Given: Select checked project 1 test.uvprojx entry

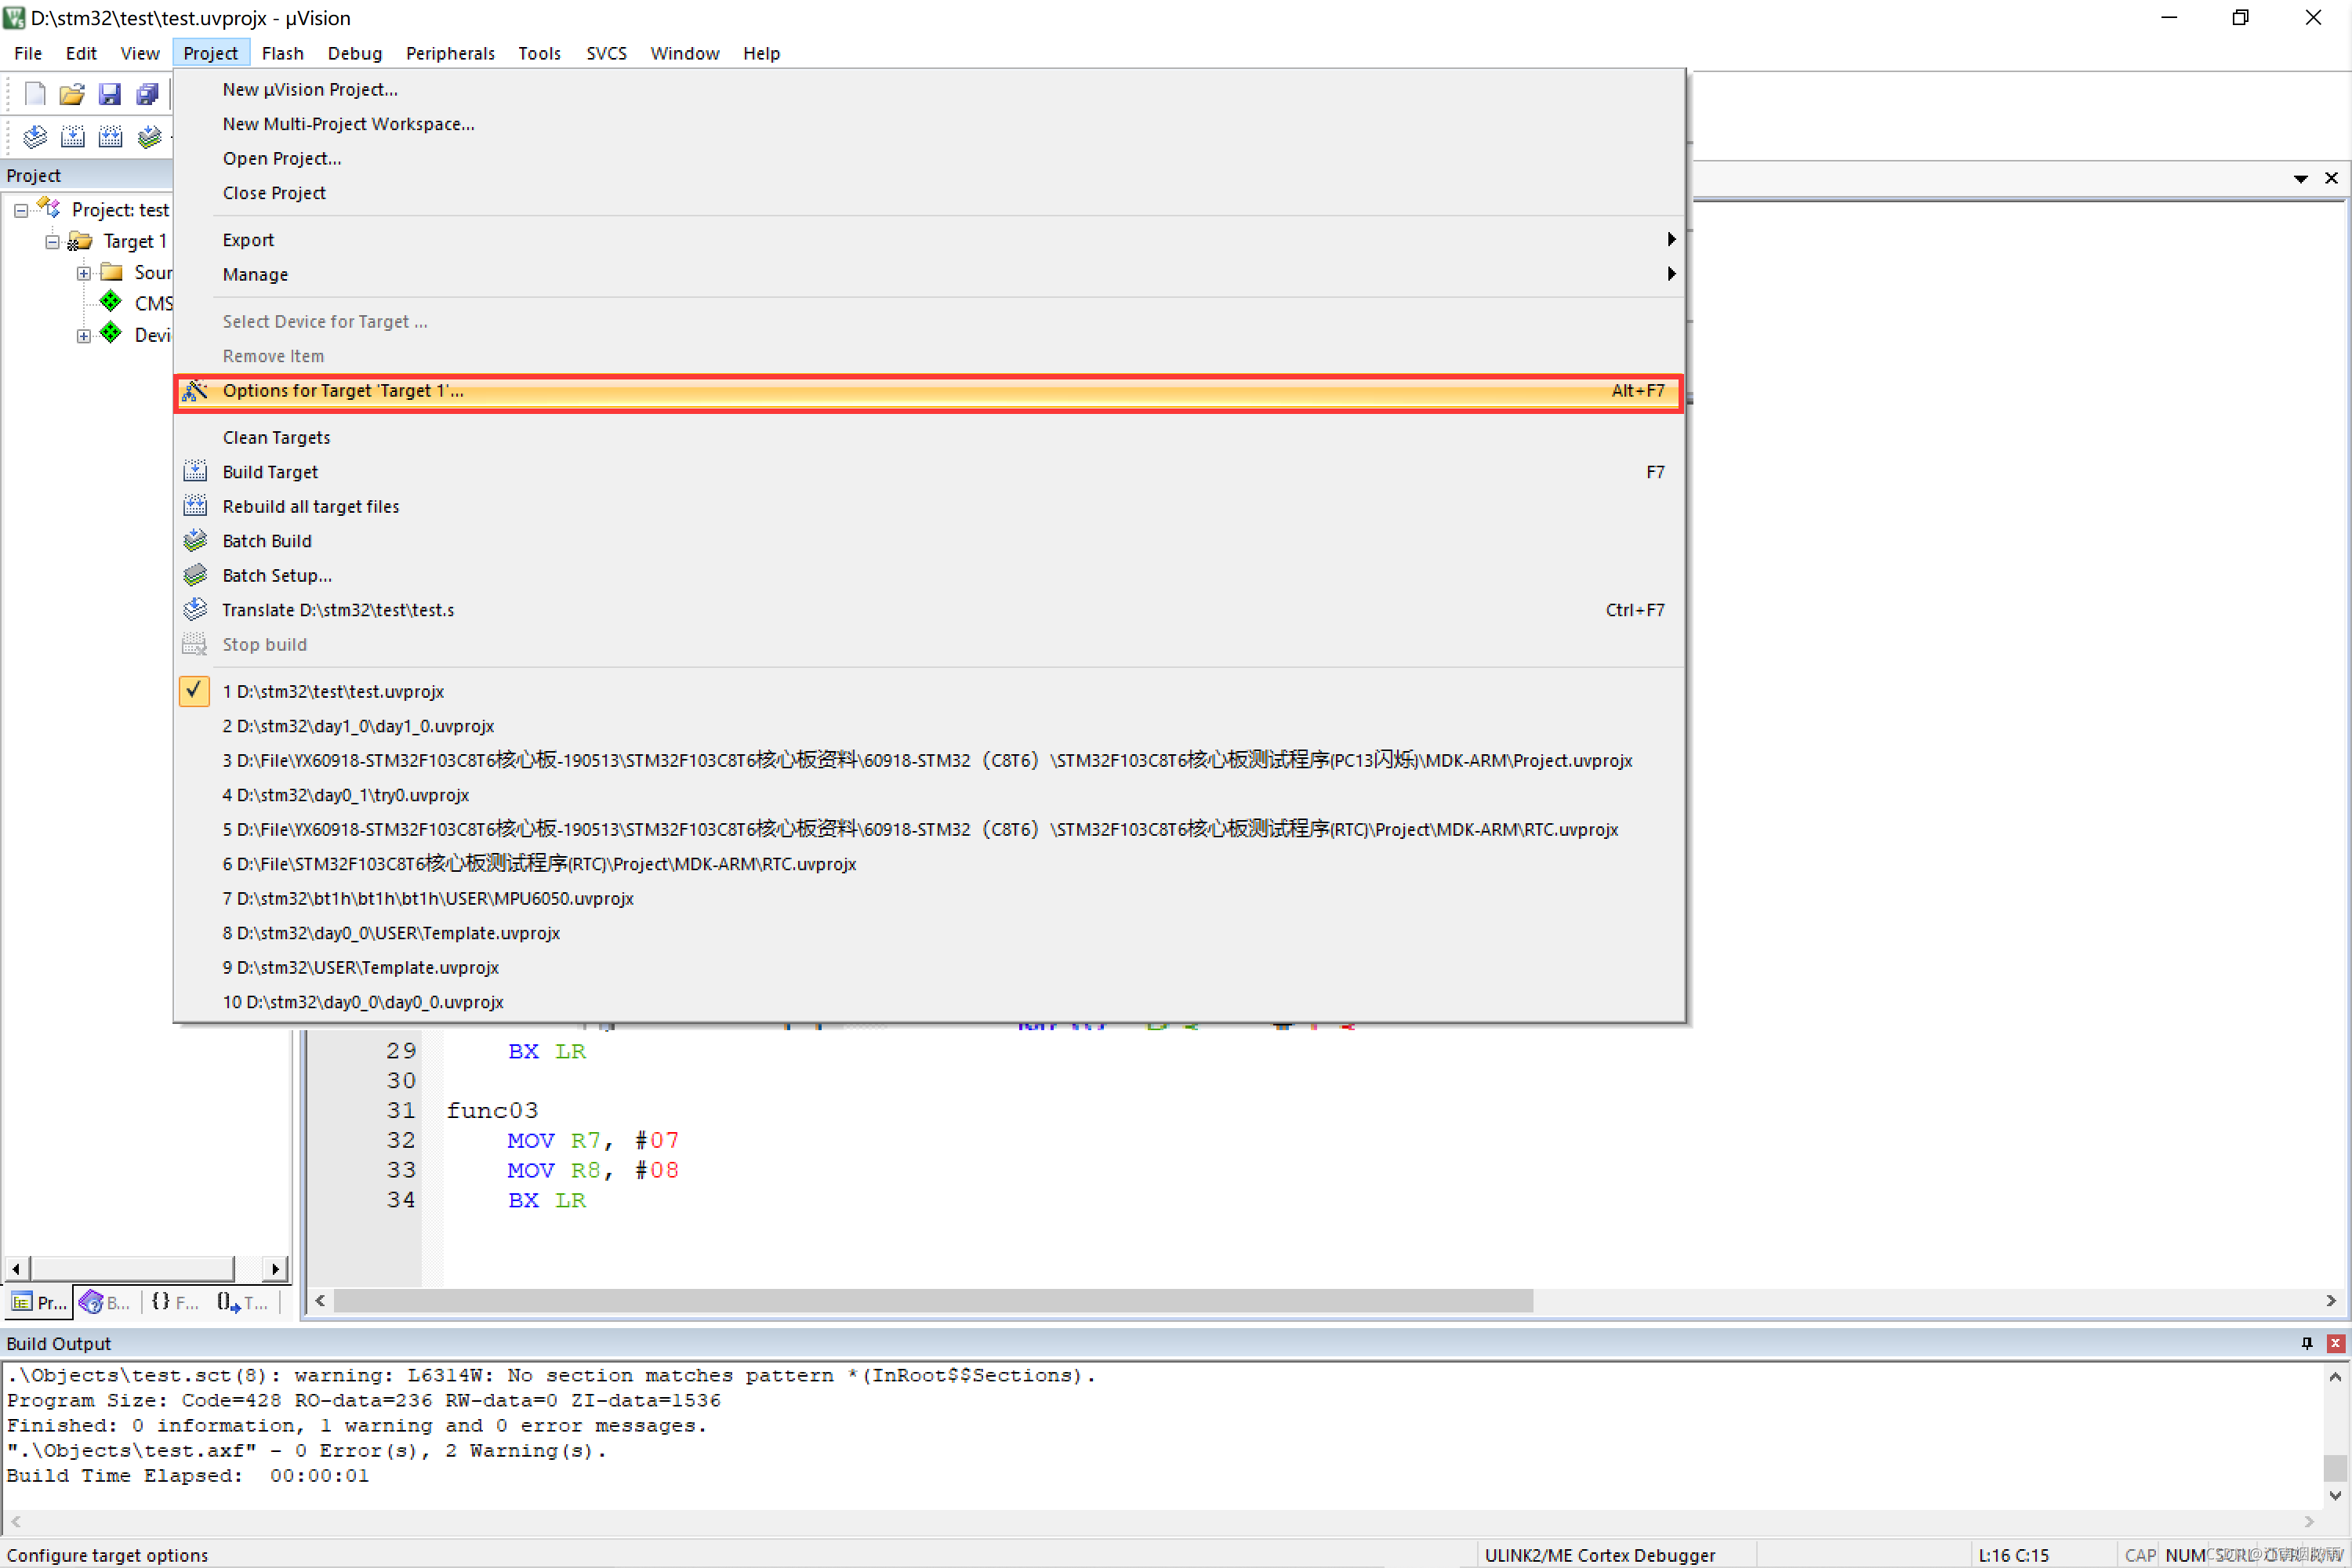Looking at the screenshot, I should (333, 691).
